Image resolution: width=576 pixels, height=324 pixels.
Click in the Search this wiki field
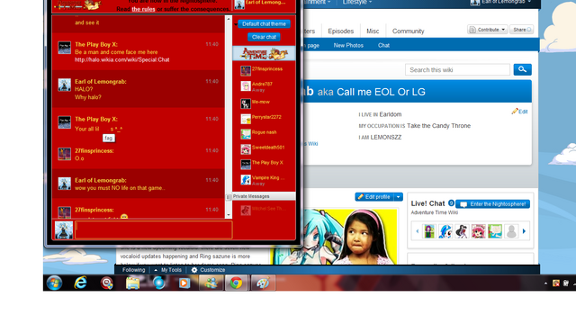tap(457, 69)
